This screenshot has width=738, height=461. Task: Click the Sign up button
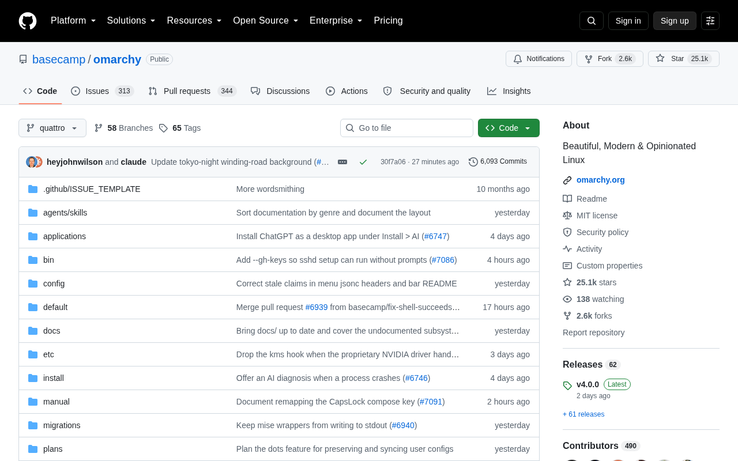[x=675, y=21]
